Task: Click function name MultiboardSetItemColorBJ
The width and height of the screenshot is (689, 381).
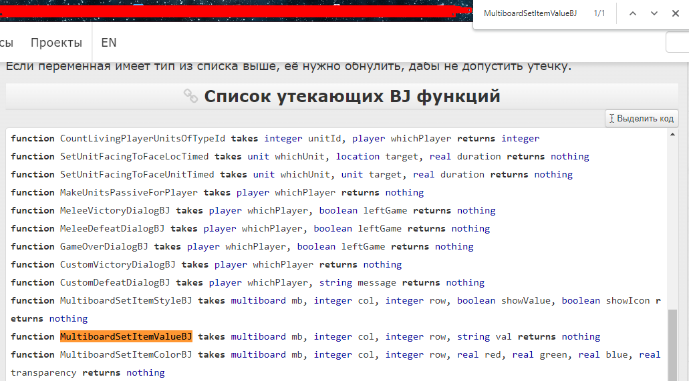Action: pyautogui.click(x=126, y=355)
